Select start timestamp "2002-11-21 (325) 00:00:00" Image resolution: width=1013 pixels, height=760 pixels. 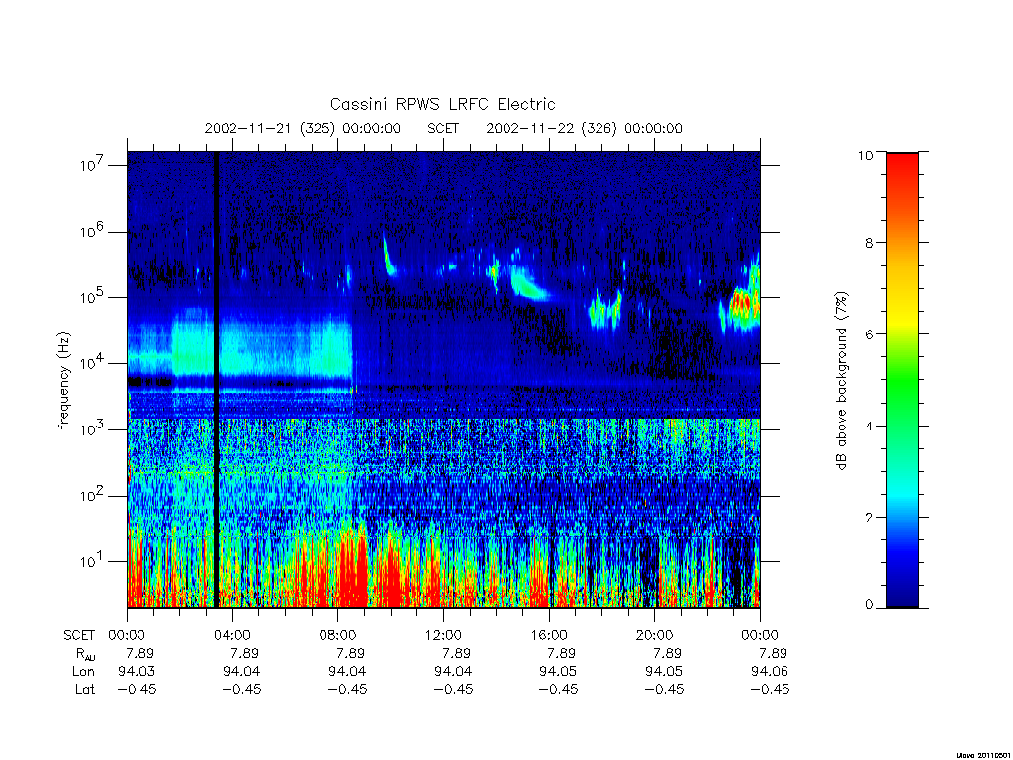(x=303, y=128)
